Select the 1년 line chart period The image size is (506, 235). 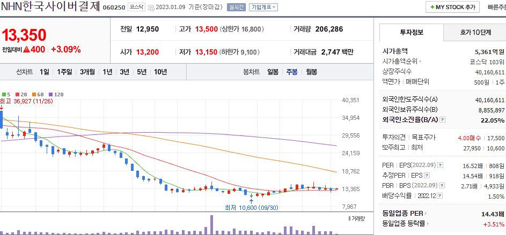tap(107, 72)
